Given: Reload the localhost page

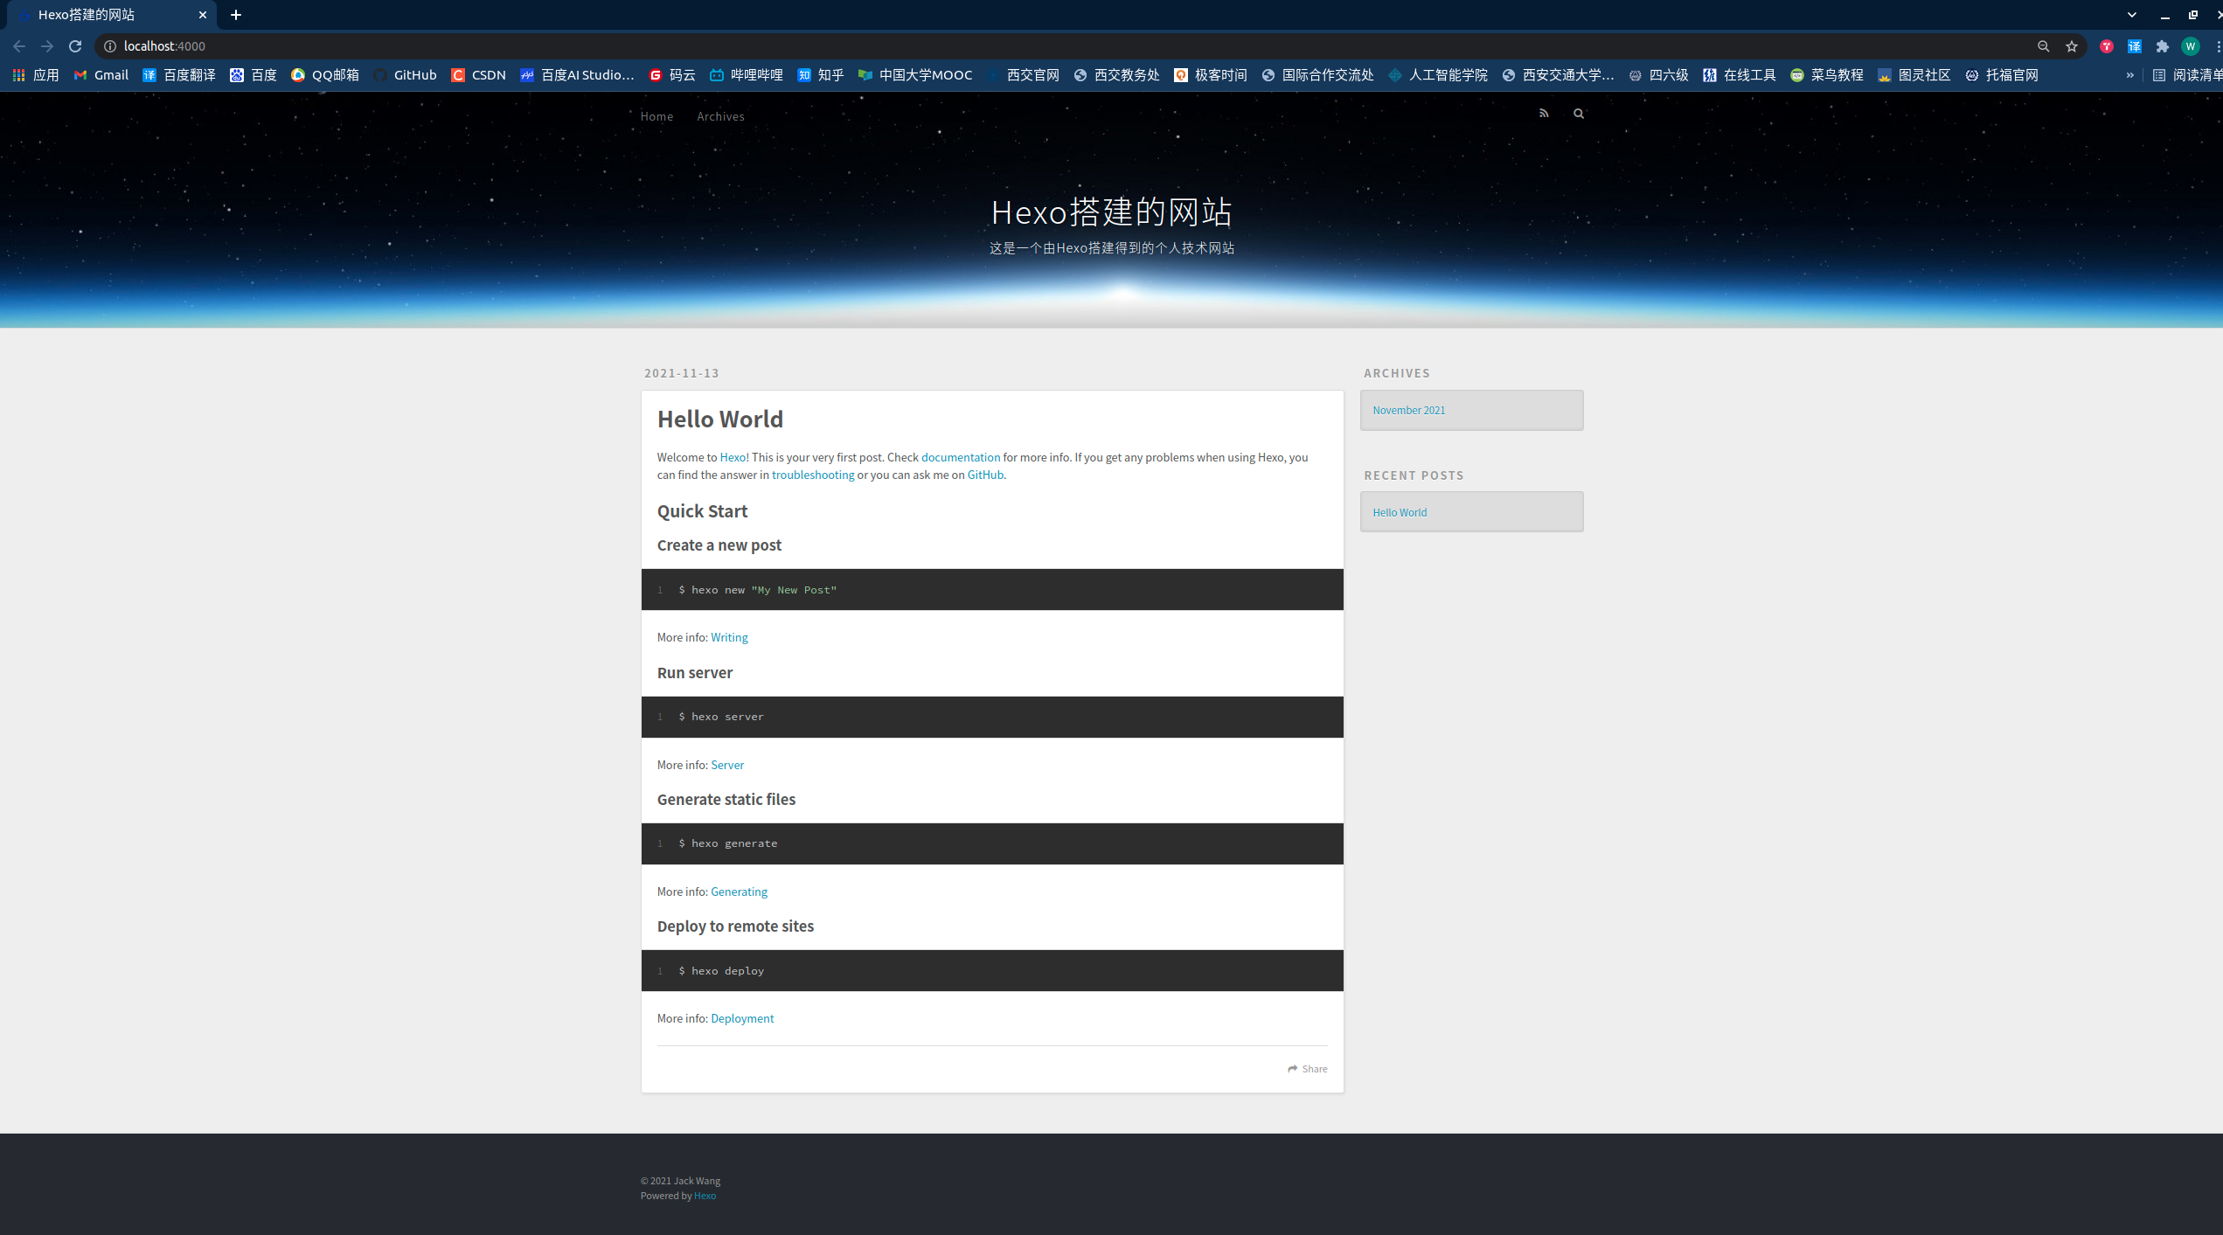Looking at the screenshot, I should (x=75, y=46).
